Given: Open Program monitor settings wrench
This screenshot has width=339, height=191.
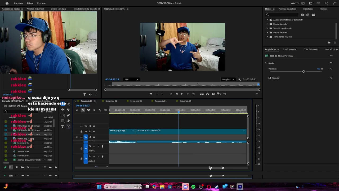Looking at the screenshot, I should pyautogui.click(x=239, y=79).
